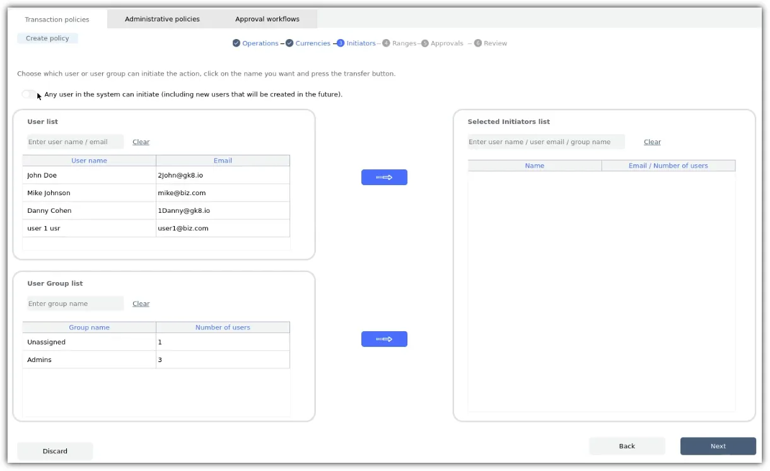Select the Danny Cohen user row

coord(156,210)
